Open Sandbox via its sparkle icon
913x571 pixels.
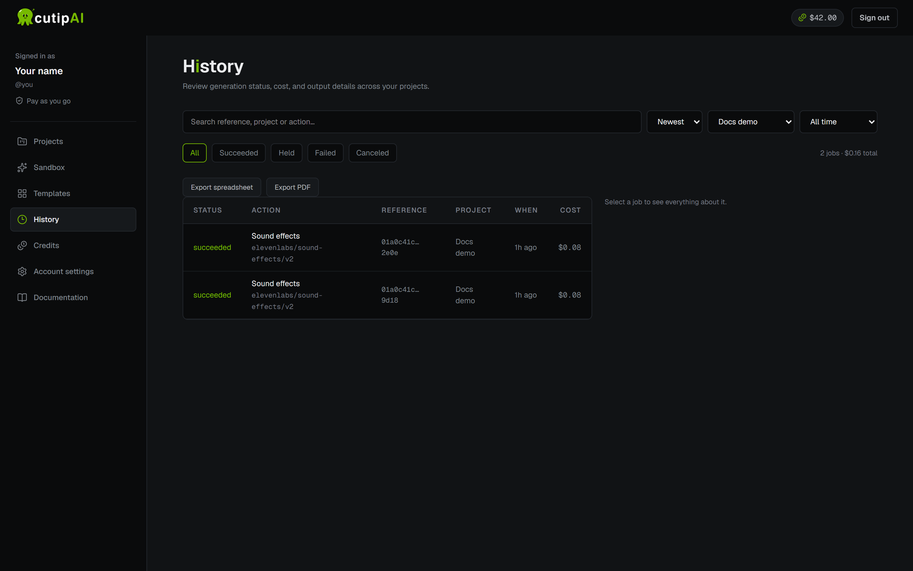coord(22,167)
